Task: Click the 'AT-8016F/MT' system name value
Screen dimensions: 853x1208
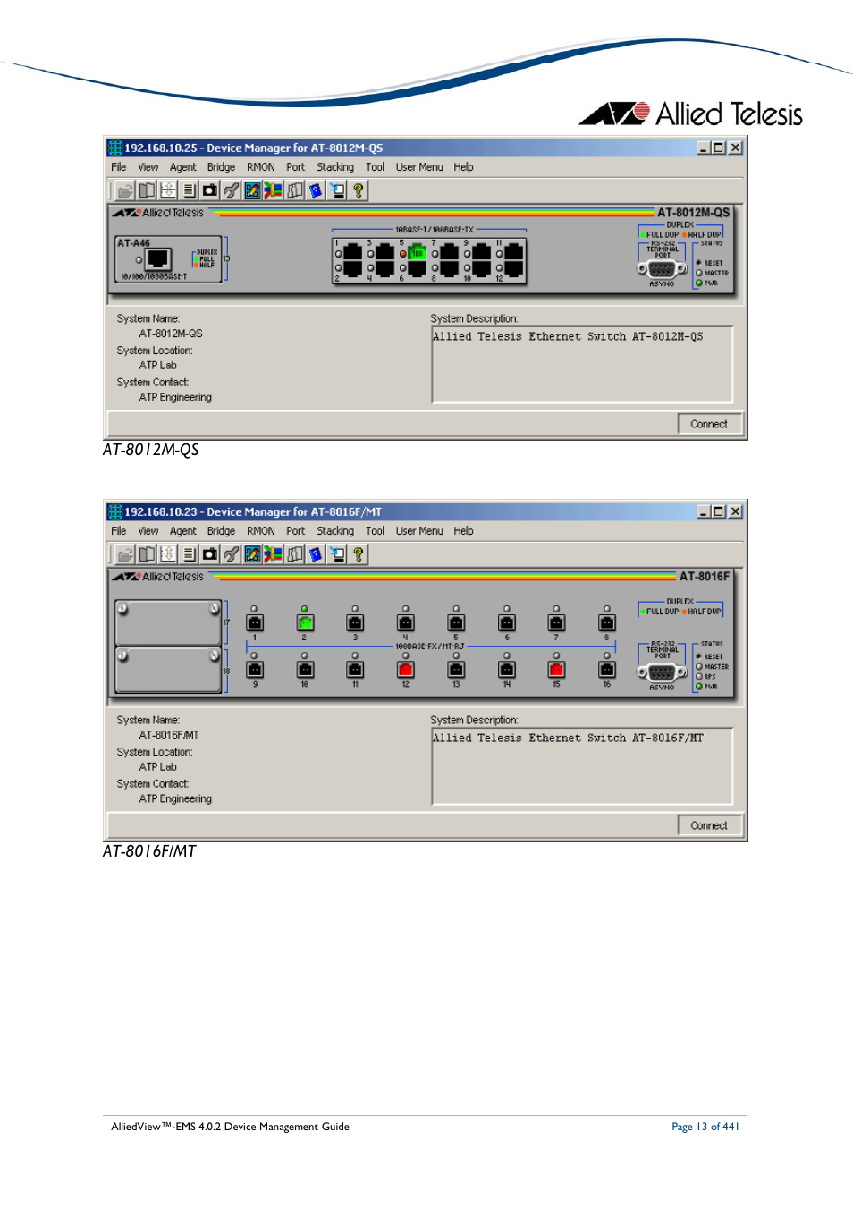Action: pos(169,736)
